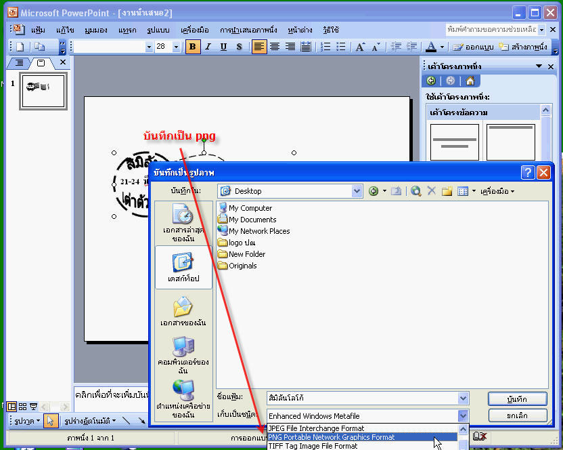
Task: Toggle Underline formatting
Action: tap(223, 47)
